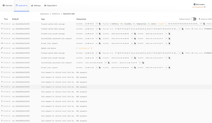Open the Gateways tab

(36, 6)
